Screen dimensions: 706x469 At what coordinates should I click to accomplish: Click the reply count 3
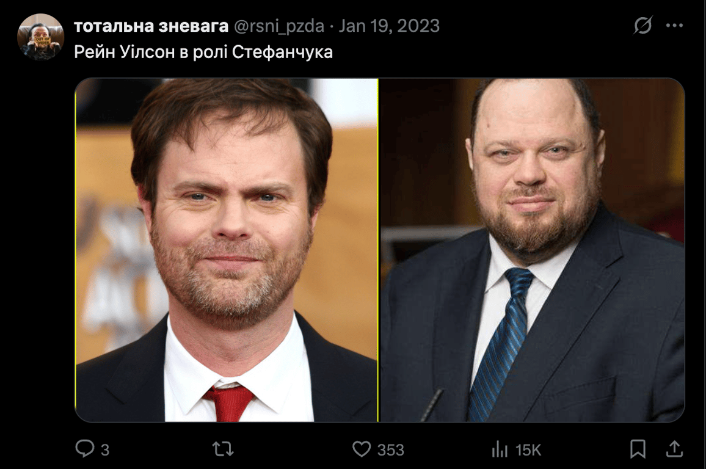click(x=105, y=449)
